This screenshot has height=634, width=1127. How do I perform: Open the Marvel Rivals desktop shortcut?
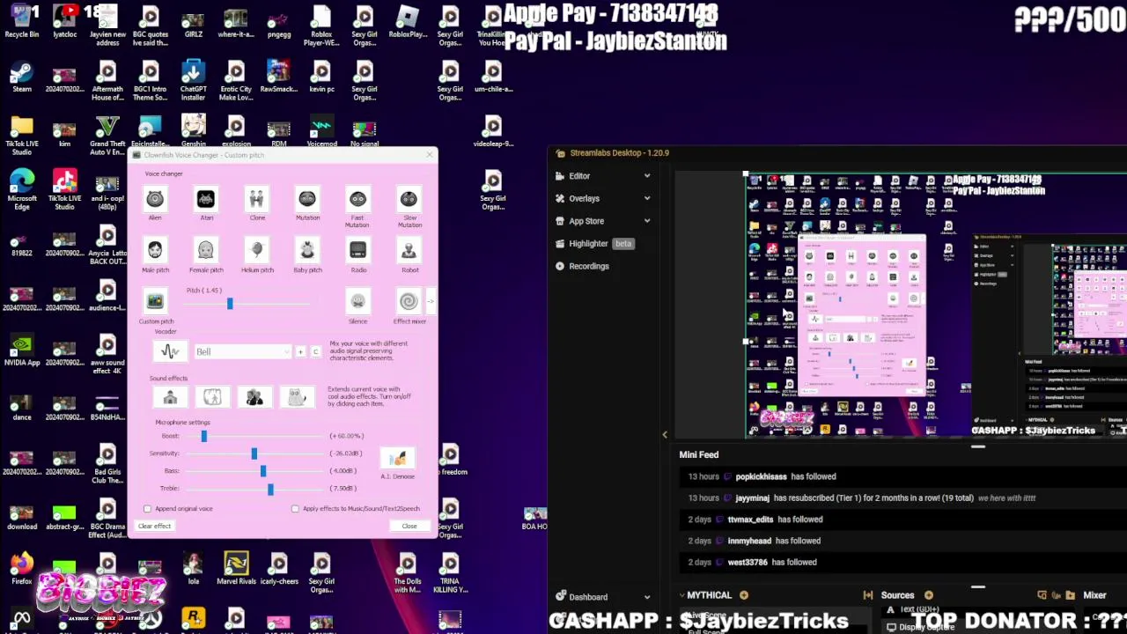[x=236, y=569]
